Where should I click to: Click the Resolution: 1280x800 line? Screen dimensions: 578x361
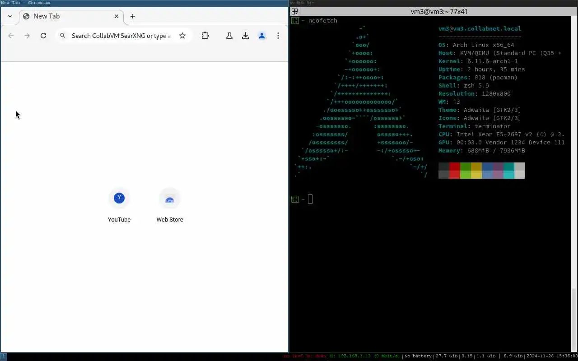(475, 94)
